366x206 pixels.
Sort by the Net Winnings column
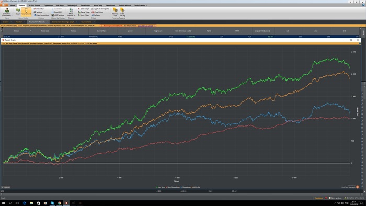pos(183,31)
